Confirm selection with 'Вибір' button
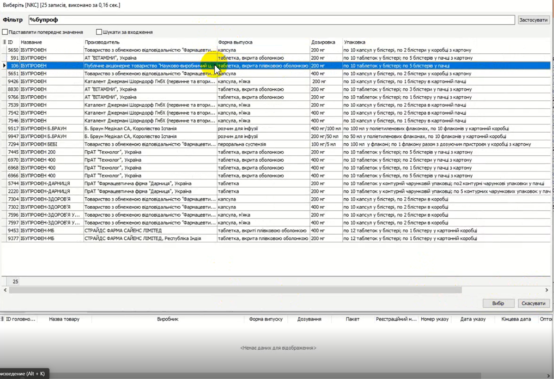 click(498, 303)
